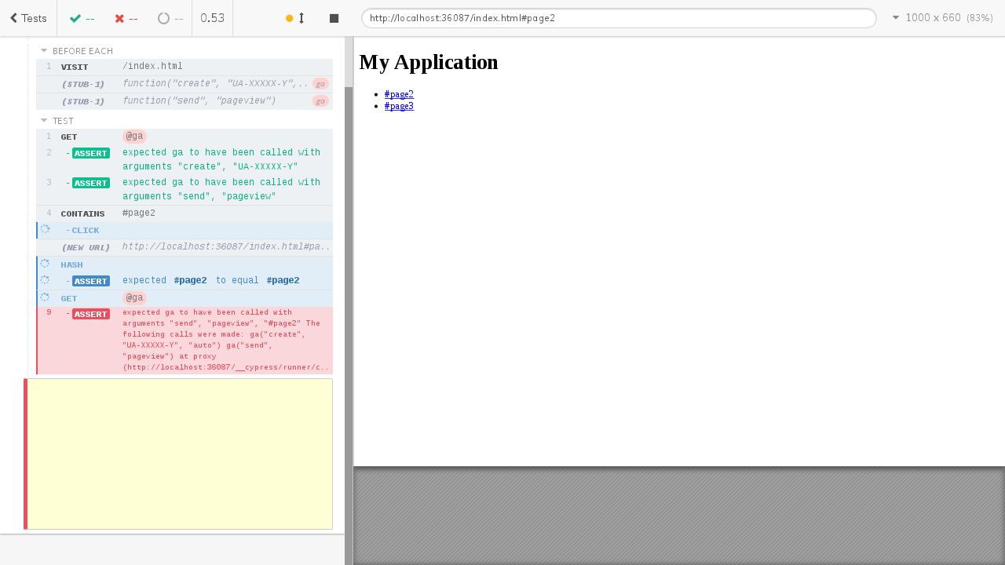Click the 'go' badge on the send pageview stub
This screenshot has height=565, width=1005.
(320, 100)
